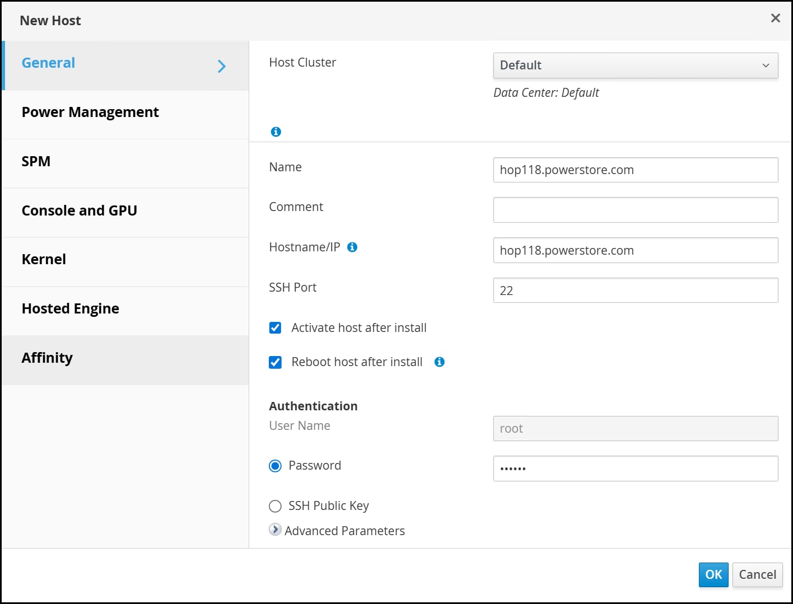Screen dimensions: 793x604
Task: Open the General tab
Action: click(x=125, y=65)
